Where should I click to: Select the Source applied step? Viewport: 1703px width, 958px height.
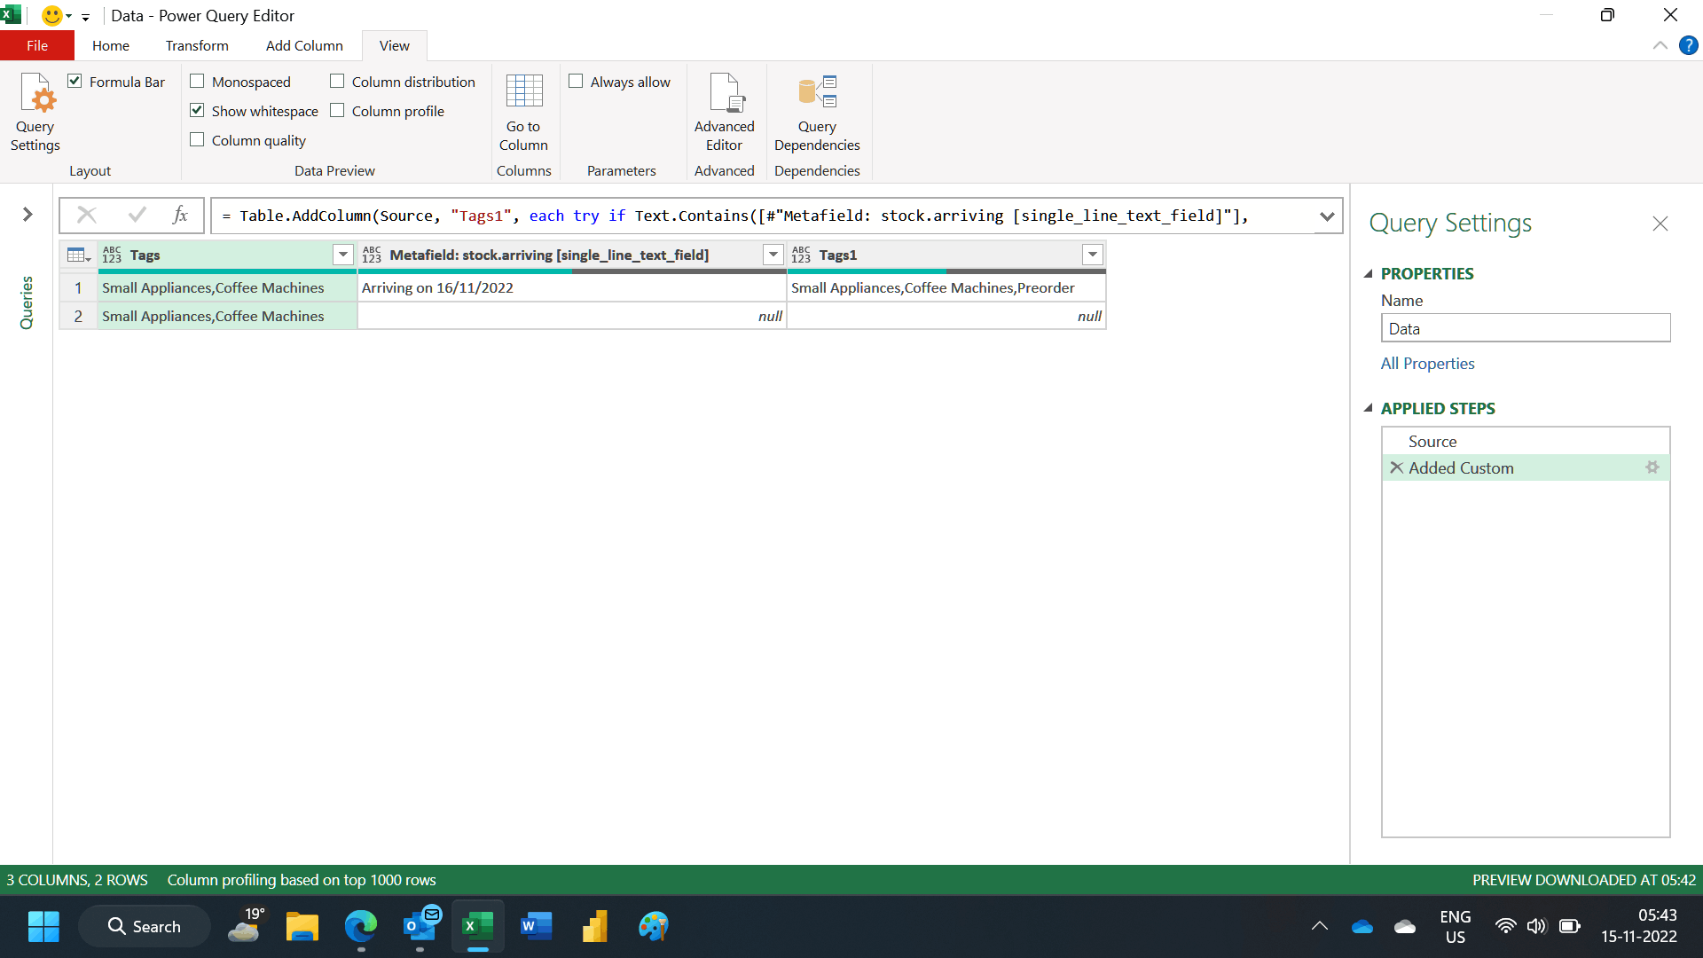click(1526, 441)
